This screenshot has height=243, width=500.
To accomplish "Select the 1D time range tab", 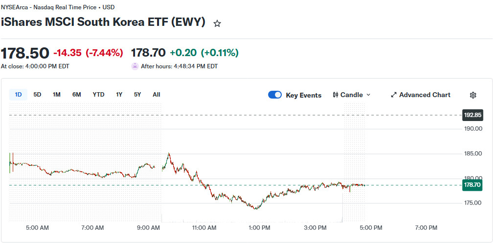I will point(19,95).
